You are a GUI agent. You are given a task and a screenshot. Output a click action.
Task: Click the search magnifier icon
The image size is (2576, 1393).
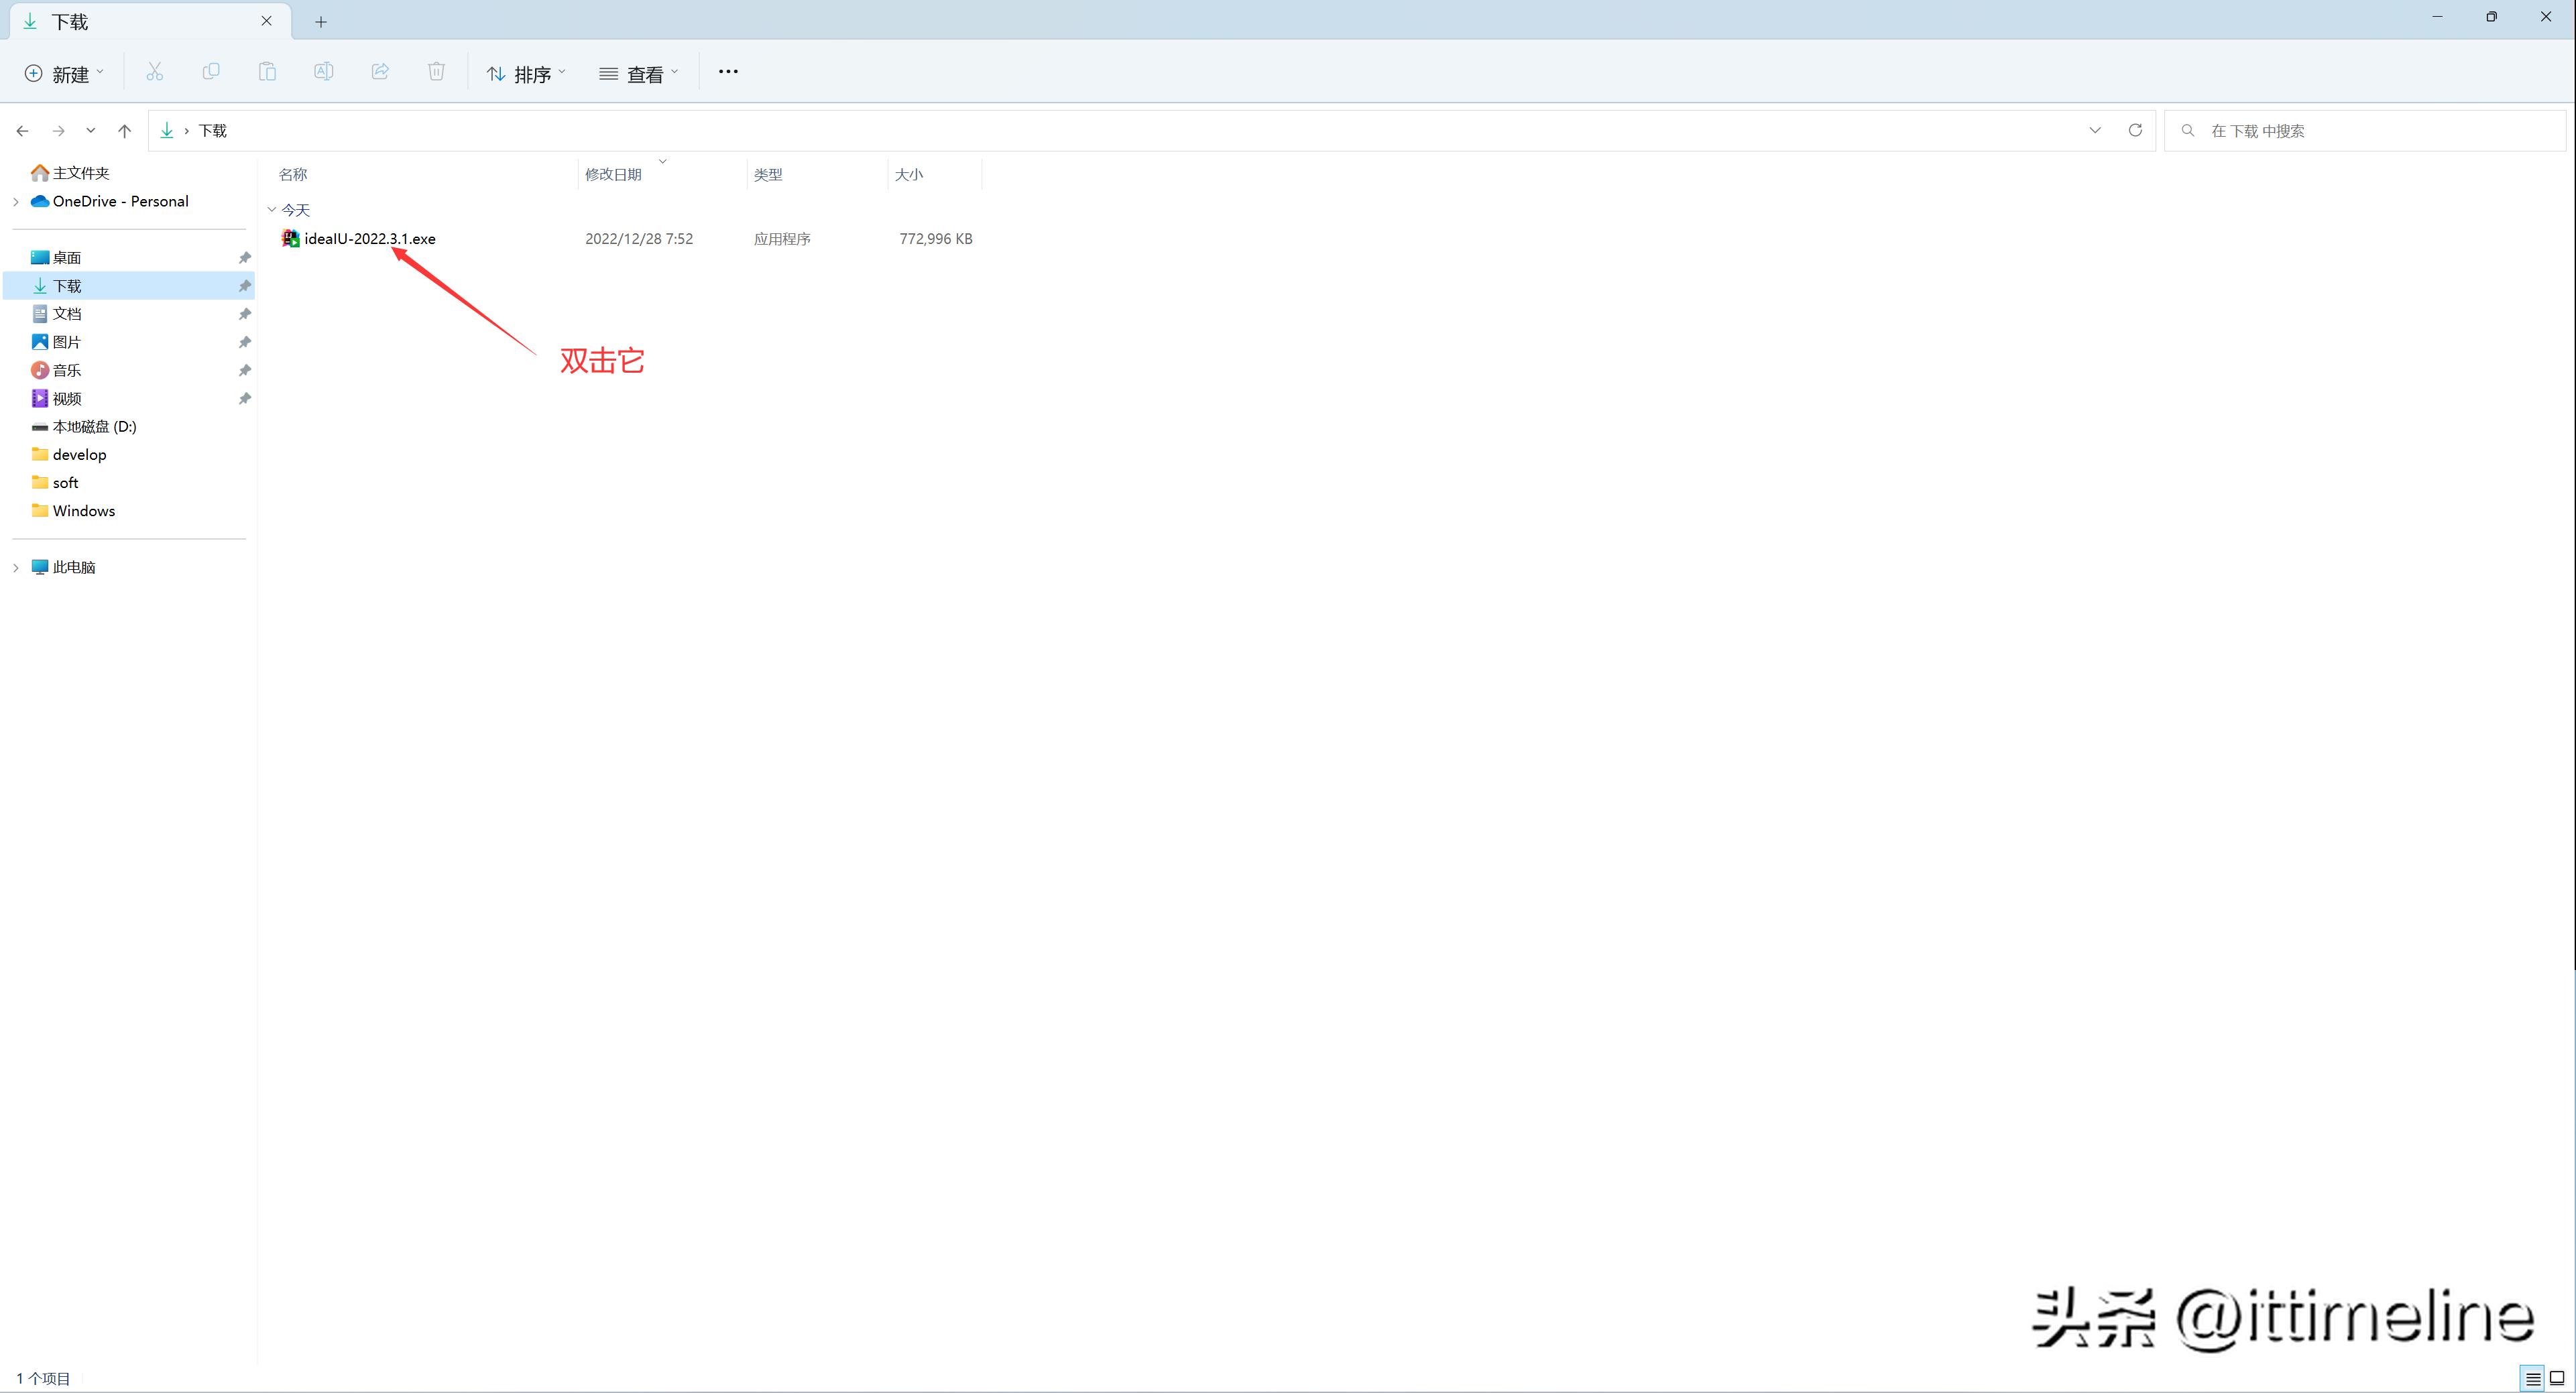(x=2188, y=131)
